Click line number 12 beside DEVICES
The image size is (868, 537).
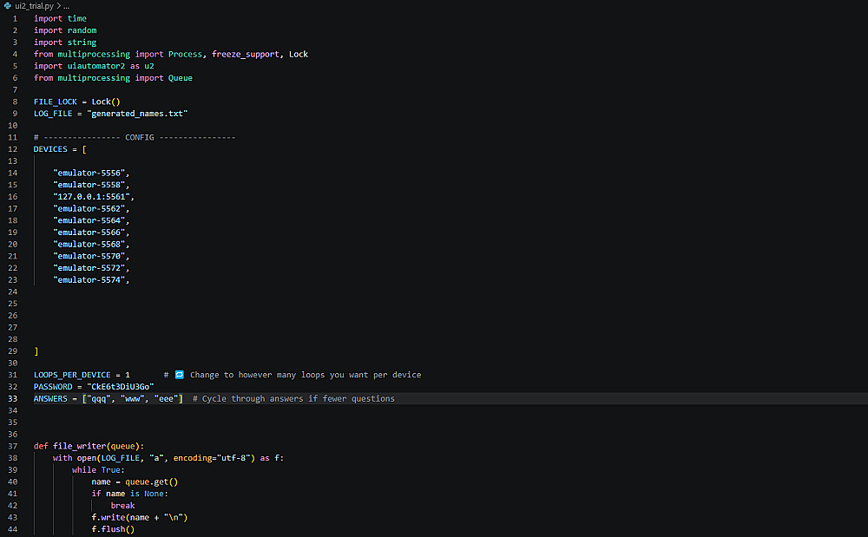[x=12, y=149]
